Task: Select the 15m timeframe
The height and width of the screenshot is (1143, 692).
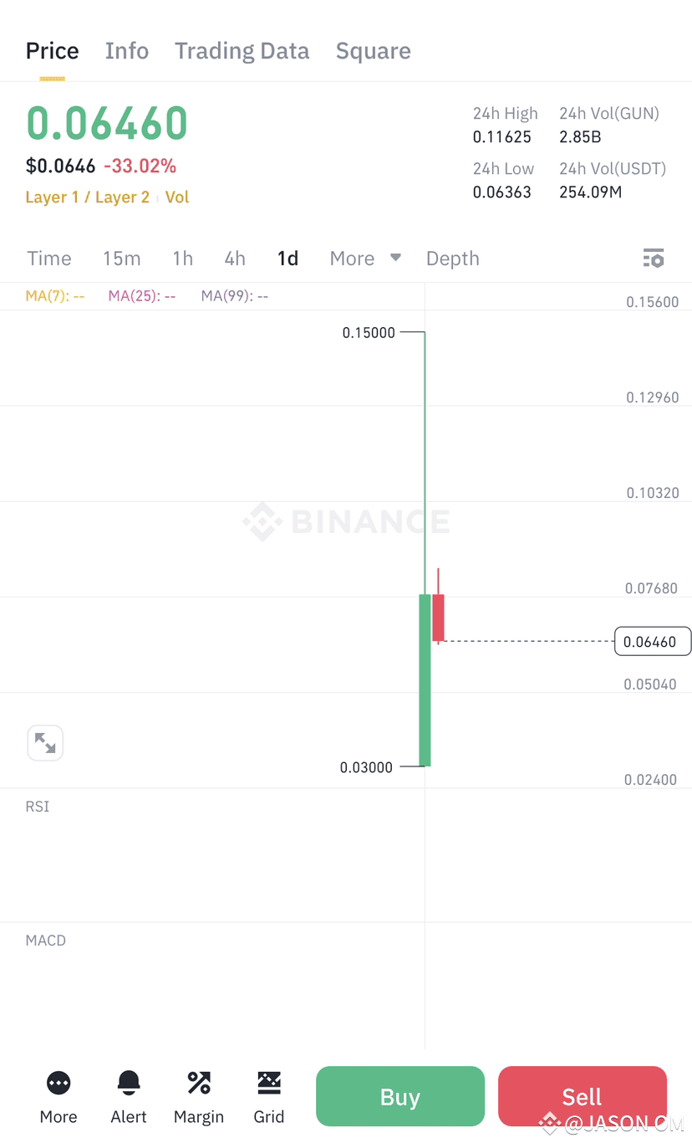Action: [122, 259]
